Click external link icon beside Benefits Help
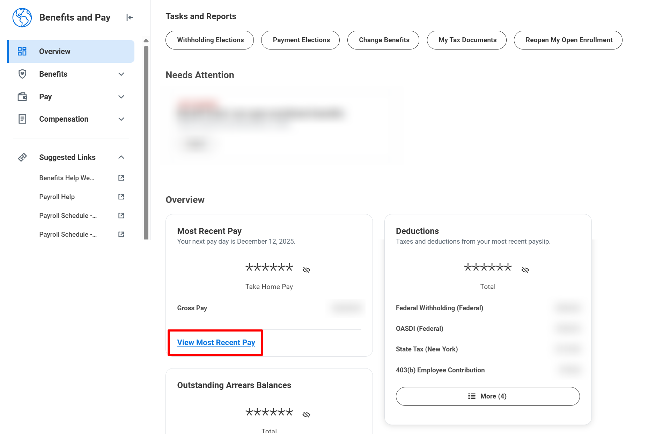The height and width of the screenshot is (434, 670). pos(121,178)
